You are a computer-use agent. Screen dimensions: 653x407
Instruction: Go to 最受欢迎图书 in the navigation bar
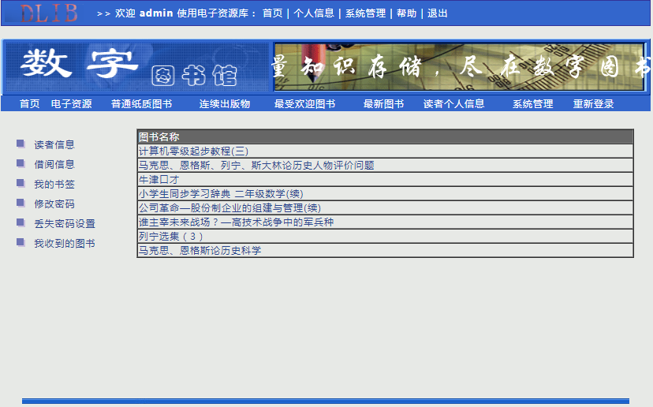pos(304,104)
